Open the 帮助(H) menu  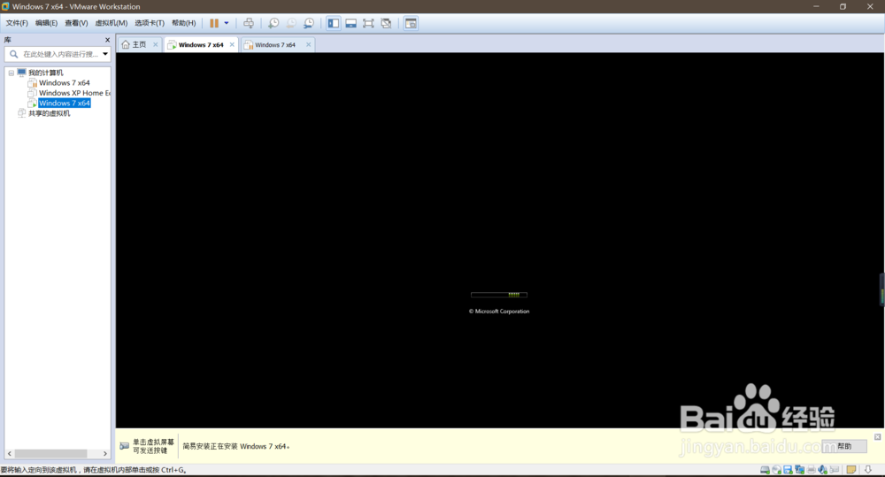pyautogui.click(x=184, y=23)
